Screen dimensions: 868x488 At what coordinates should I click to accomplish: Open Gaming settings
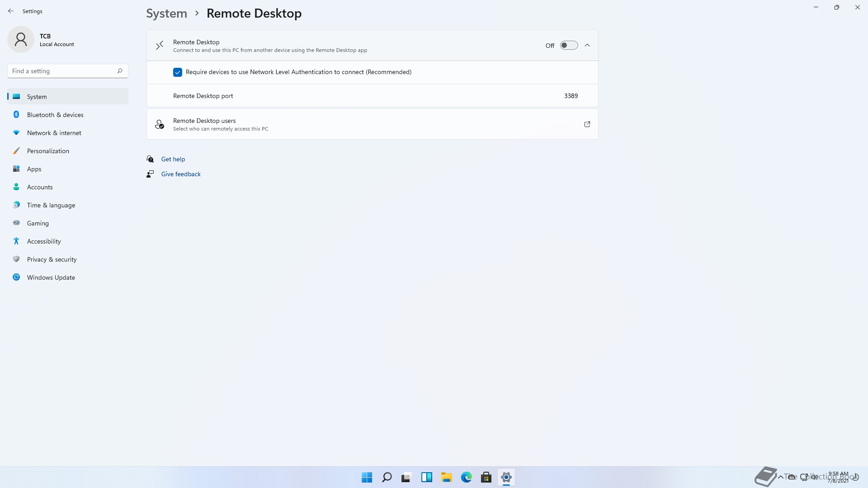coord(68,223)
